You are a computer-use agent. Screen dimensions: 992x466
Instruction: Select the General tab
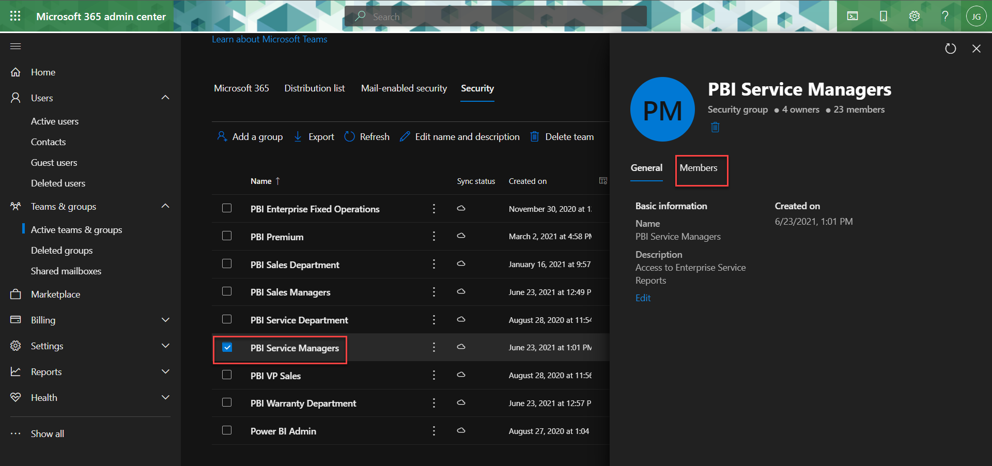click(646, 168)
